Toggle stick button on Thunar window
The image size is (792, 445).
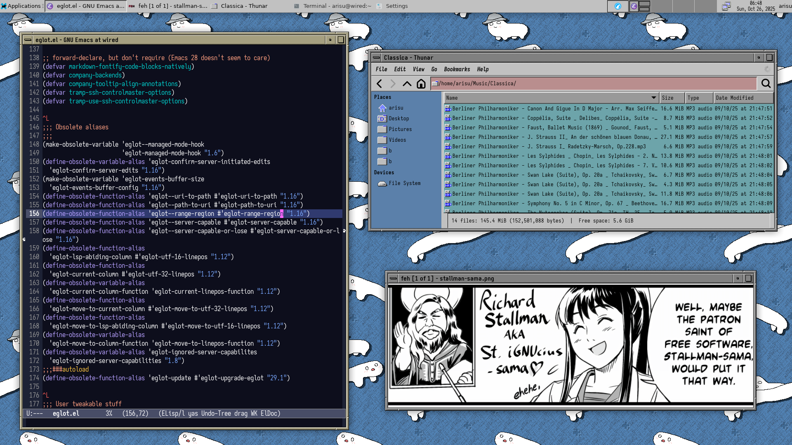759,58
